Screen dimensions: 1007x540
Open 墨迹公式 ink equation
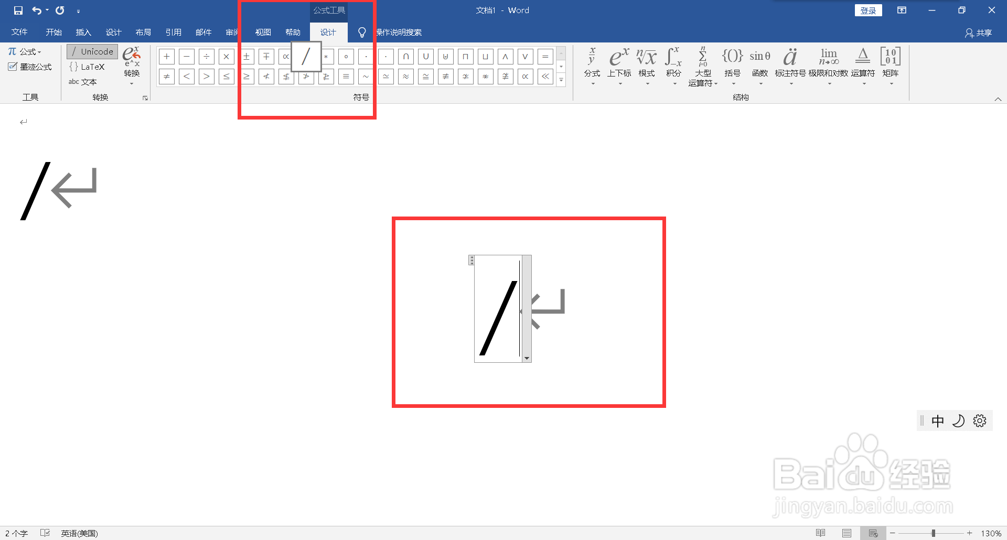click(x=30, y=67)
